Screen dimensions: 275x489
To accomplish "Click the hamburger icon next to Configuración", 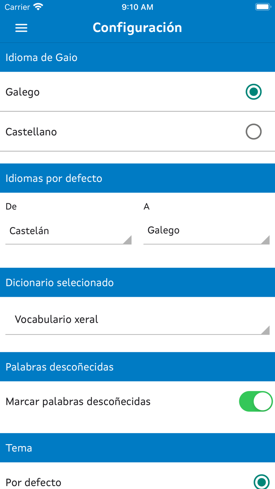I will pyautogui.click(x=21, y=28).
